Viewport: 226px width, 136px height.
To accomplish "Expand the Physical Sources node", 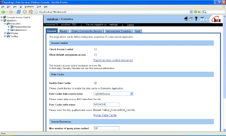I will click(8, 27).
